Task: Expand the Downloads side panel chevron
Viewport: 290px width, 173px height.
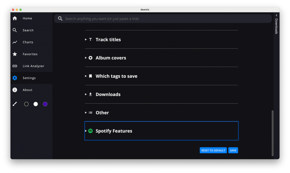Action: pyautogui.click(x=276, y=15)
